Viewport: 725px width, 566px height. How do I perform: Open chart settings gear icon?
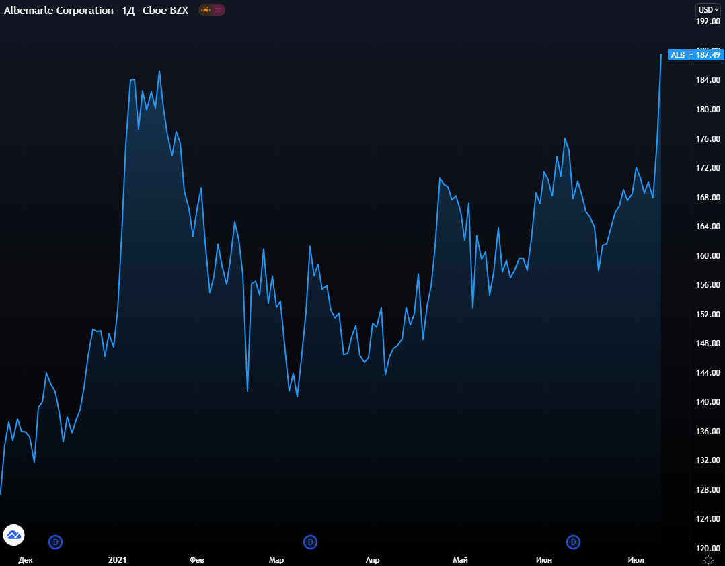point(708,560)
